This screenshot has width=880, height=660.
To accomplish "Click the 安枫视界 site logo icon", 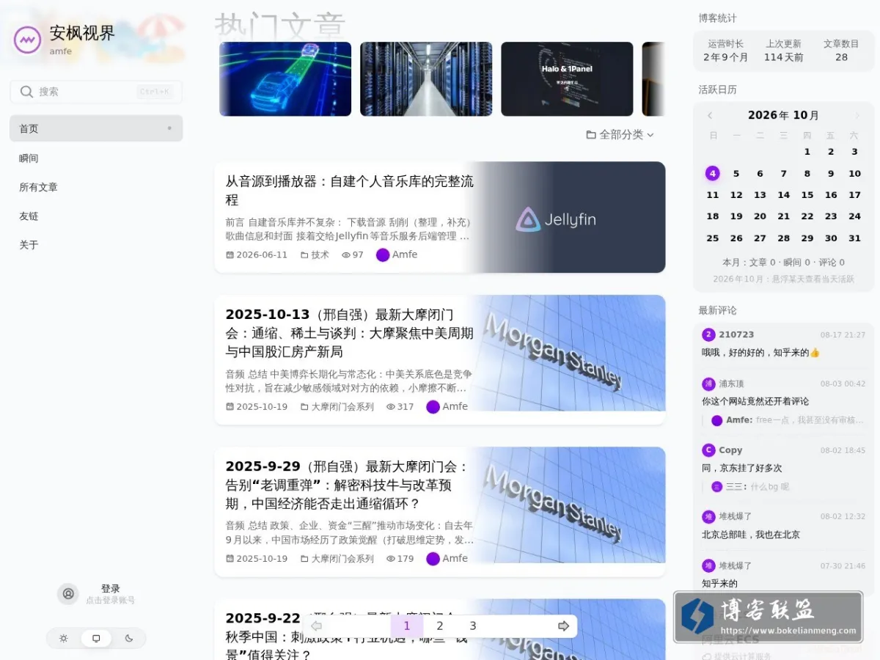I will point(28,40).
